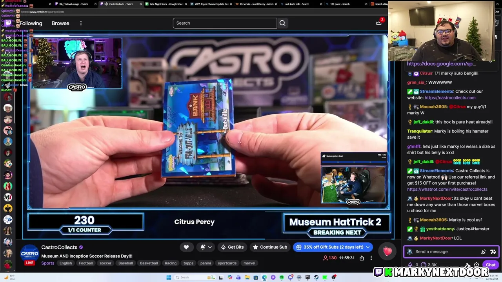Screen dimensions: 502x282
Task: Open Spotify from the taskbar
Action: click(282, 277)
